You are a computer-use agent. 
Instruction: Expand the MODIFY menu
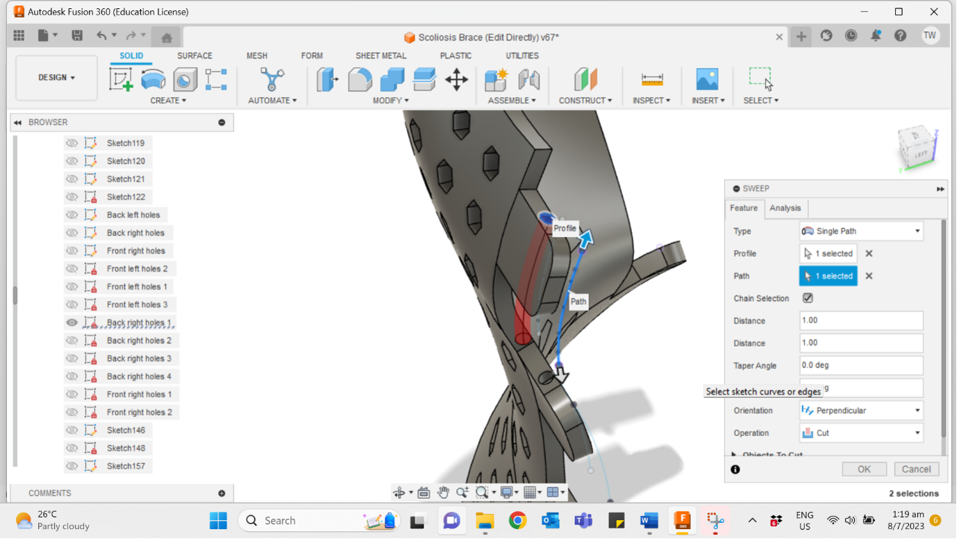[391, 101]
